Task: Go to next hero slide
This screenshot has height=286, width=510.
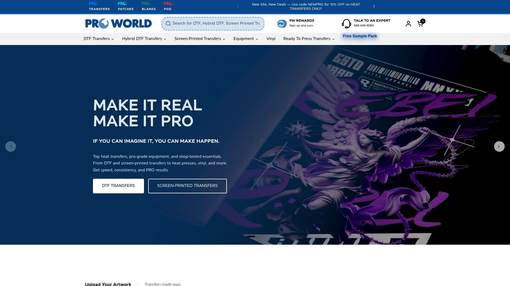Action: click(499, 146)
